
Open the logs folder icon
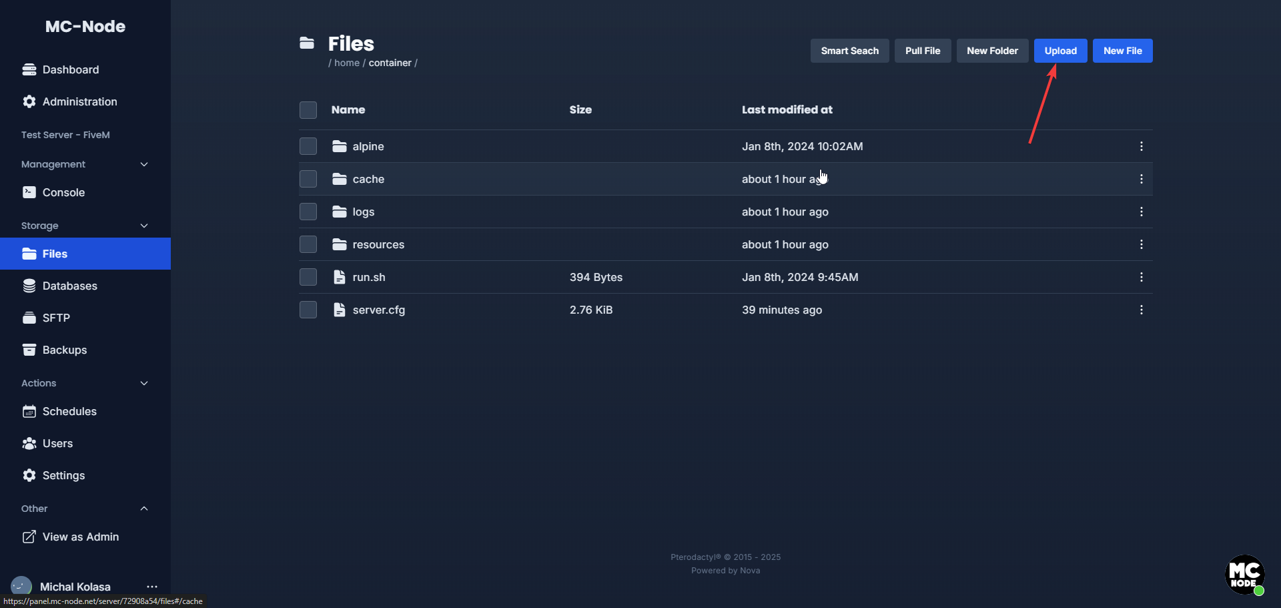pyautogui.click(x=340, y=212)
